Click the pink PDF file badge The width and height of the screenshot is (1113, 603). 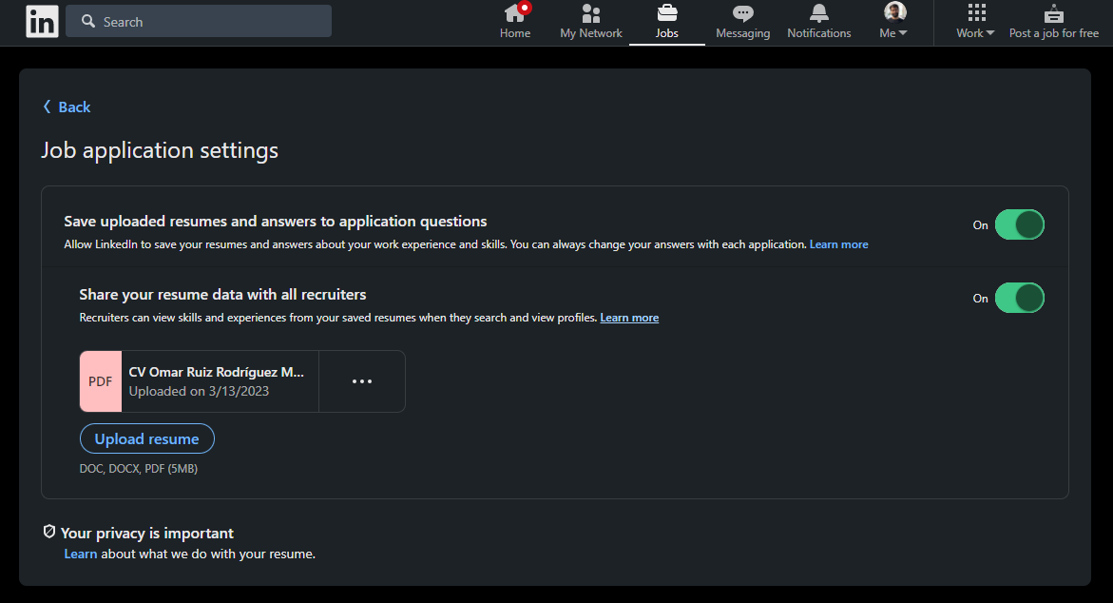pos(101,381)
